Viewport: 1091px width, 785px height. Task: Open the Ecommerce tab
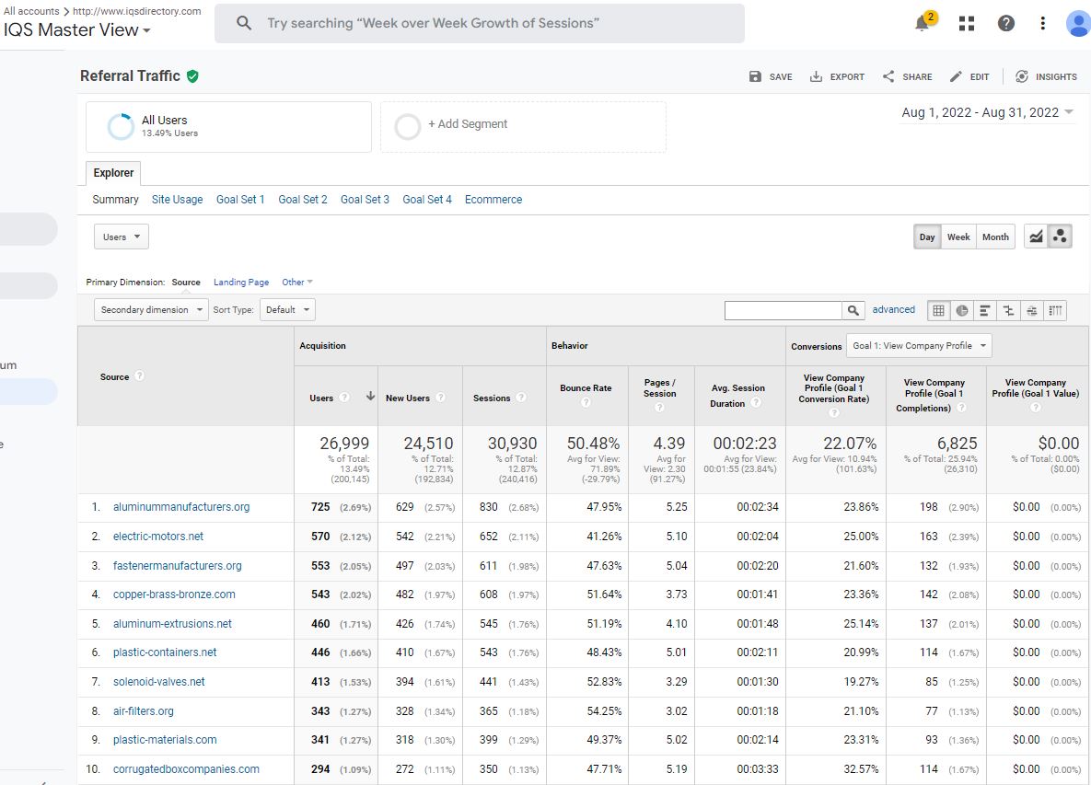tap(493, 199)
